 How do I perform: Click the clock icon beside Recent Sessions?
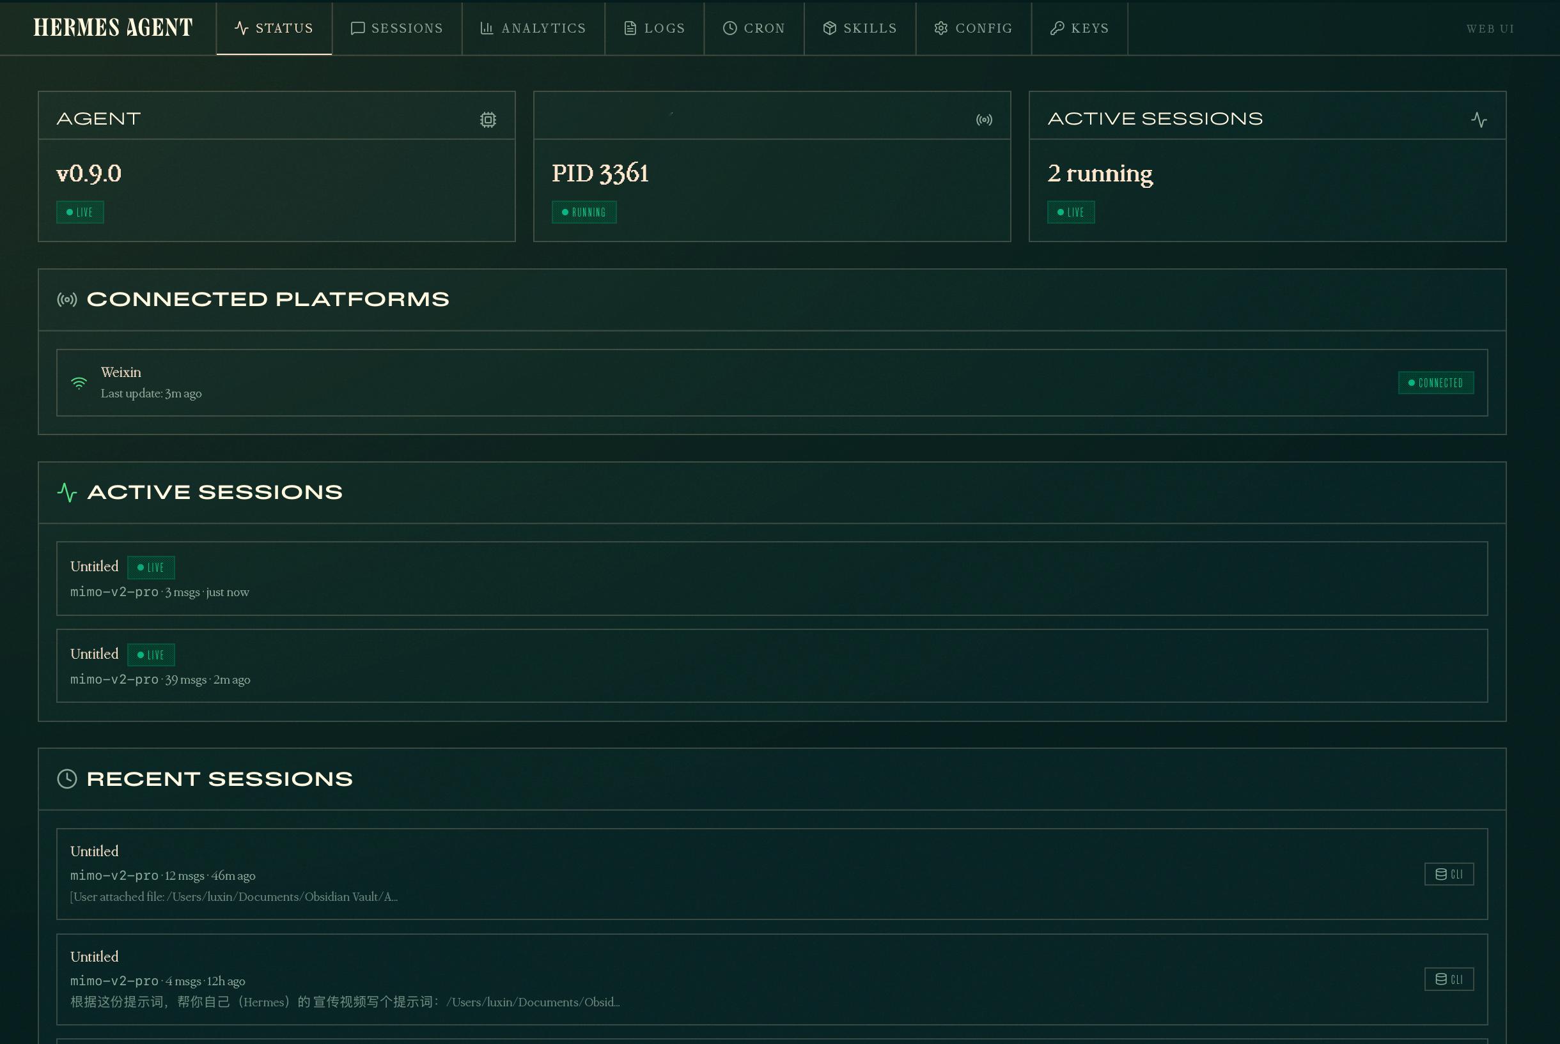click(67, 778)
